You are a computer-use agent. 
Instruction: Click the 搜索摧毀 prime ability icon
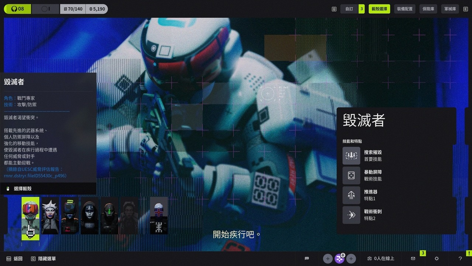351,156
